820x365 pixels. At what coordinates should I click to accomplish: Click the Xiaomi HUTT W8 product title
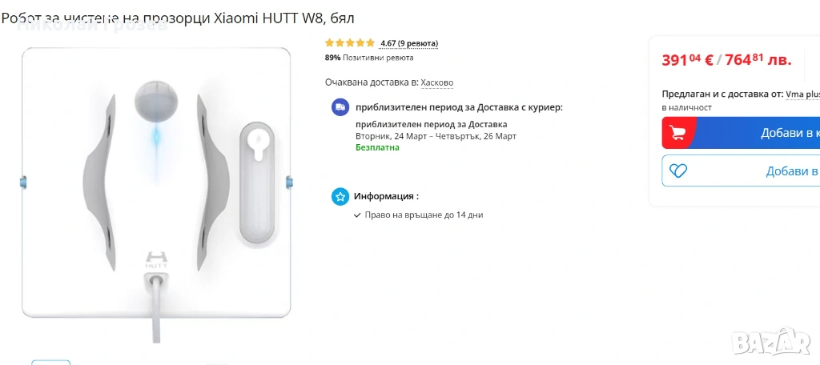coord(178,18)
